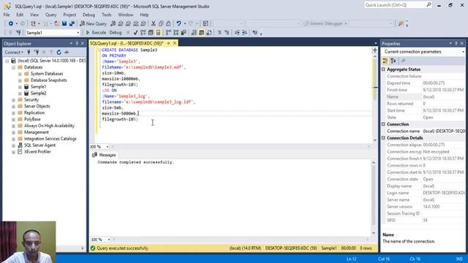Toggle Include Client Statistics icon

184,32
